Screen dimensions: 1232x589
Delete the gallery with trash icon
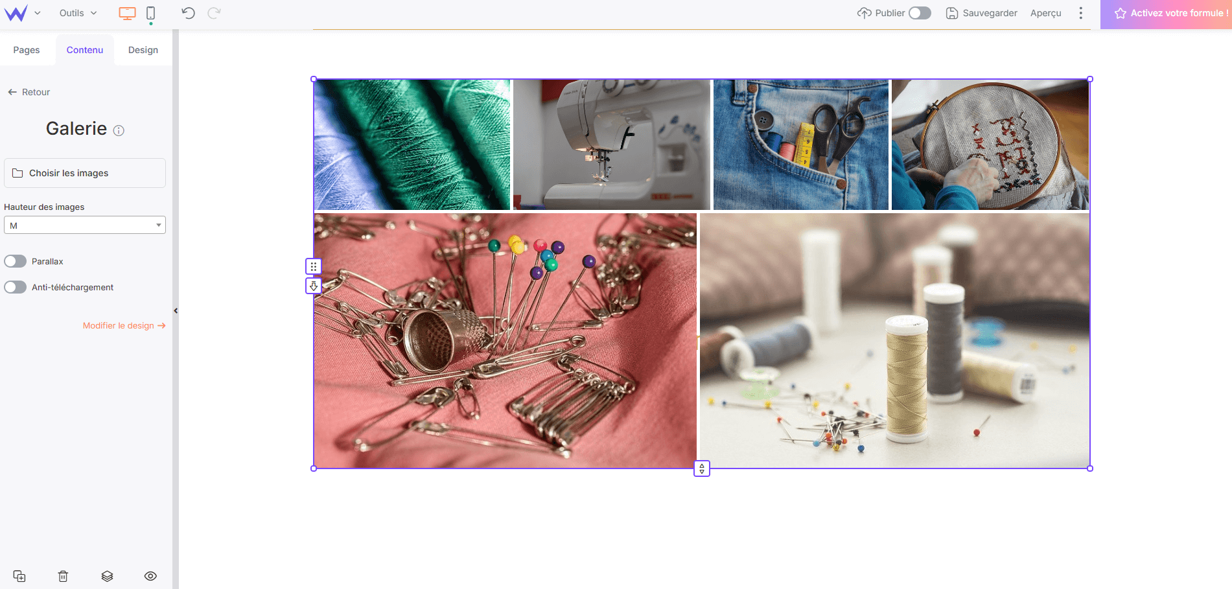point(63,576)
